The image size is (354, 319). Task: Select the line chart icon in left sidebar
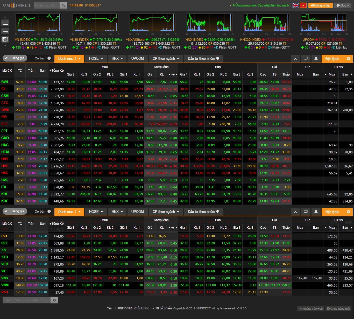pyautogui.click(x=5, y=23)
